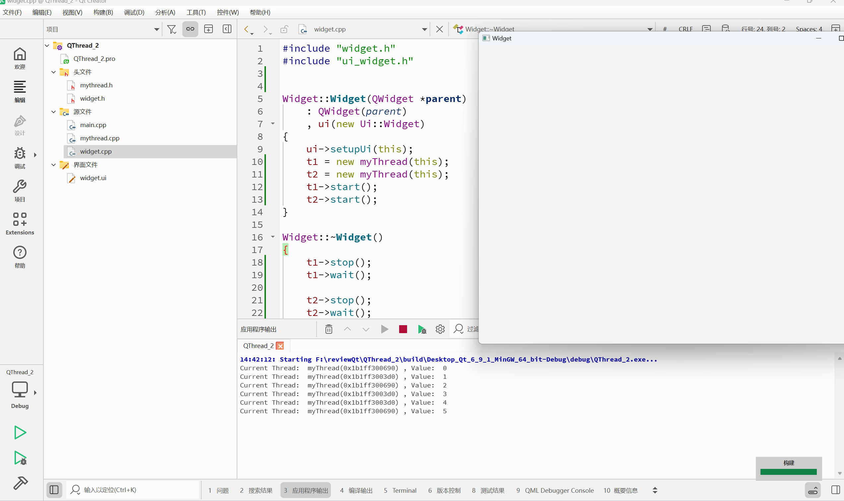
Task: Click the green 构建 progress bar
Action: coord(788,472)
